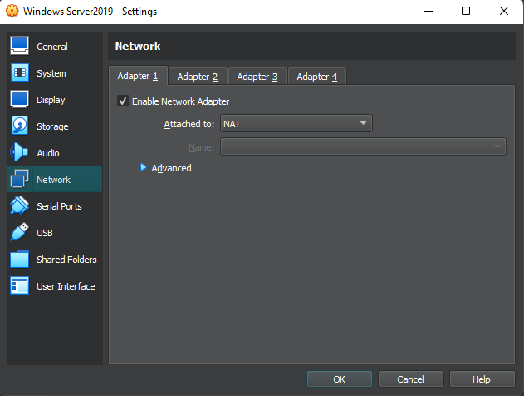Switch to the Adapter 2 tab
The image size is (524, 396).
(198, 77)
